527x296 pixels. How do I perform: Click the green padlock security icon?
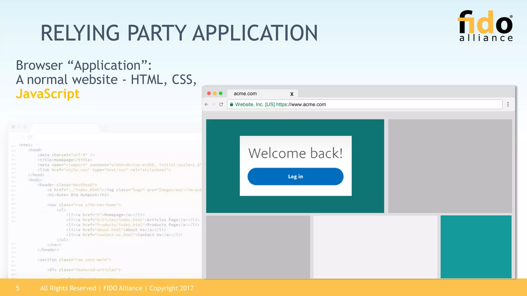point(231,104)
